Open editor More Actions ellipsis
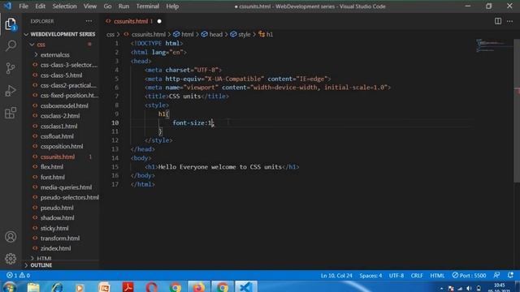 coord(509,21)
